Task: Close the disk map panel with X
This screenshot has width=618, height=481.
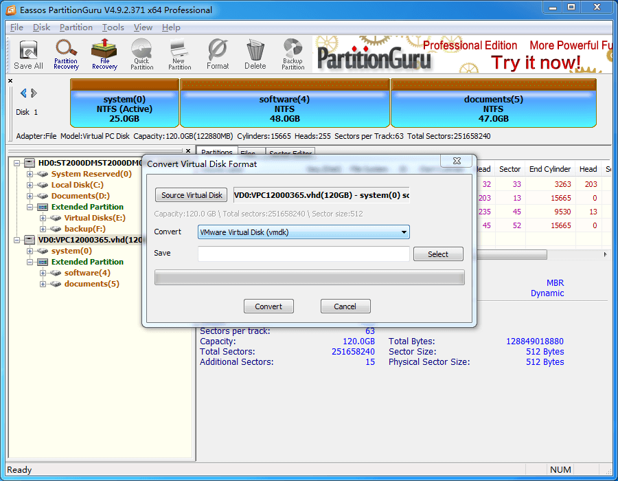Action: pyautogui.click(x=10, y=81)
